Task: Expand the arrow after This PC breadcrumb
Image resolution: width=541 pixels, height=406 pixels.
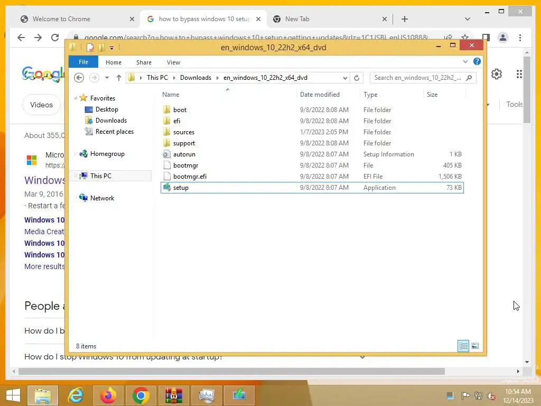Action: point(174,78)
